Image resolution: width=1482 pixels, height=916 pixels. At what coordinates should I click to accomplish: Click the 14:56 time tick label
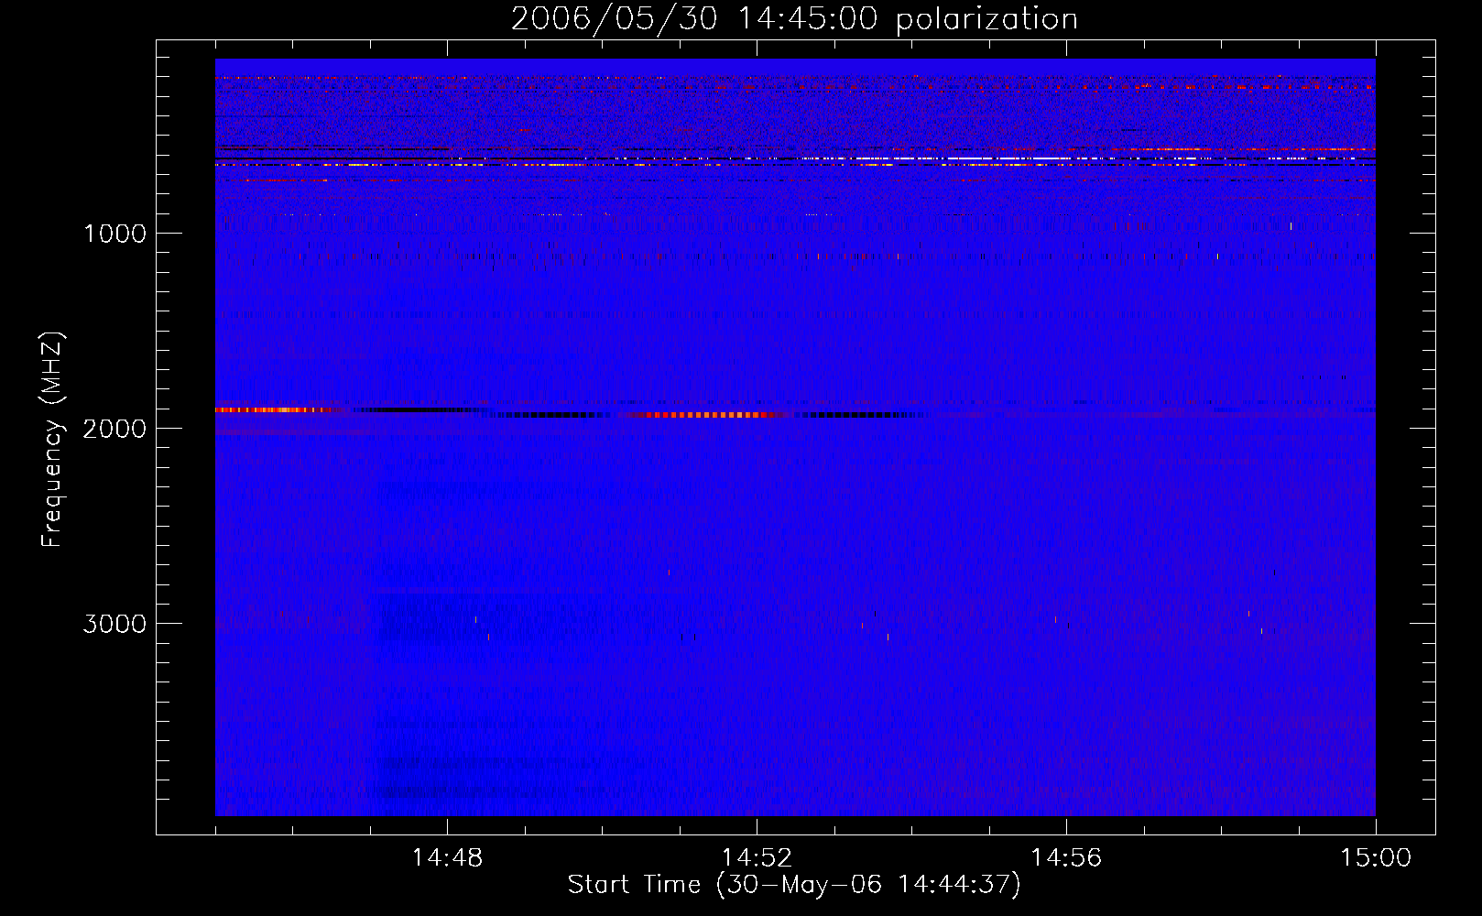[1066, 858]
